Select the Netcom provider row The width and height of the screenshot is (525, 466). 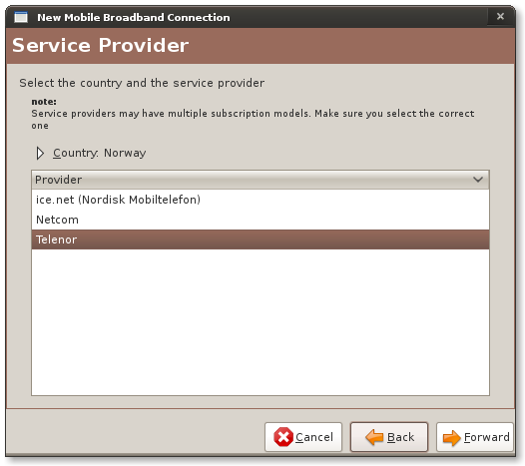[261, 220]
